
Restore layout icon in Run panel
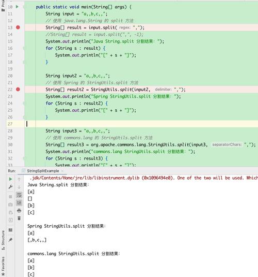tap(10, 230)
